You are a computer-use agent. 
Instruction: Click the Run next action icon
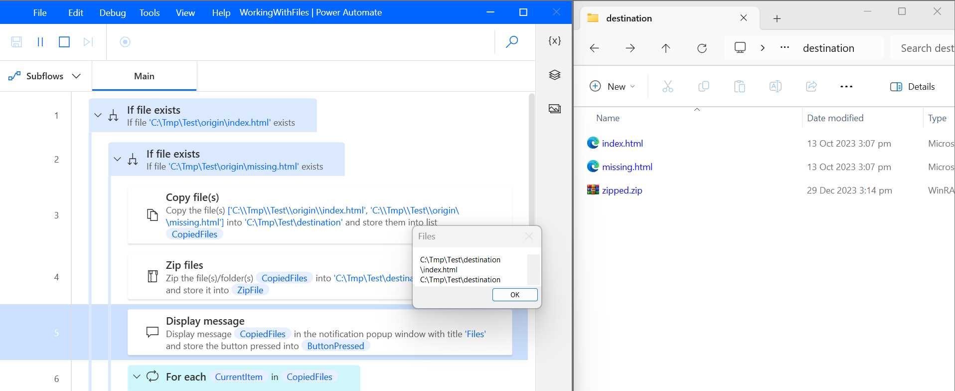[88, 42]
